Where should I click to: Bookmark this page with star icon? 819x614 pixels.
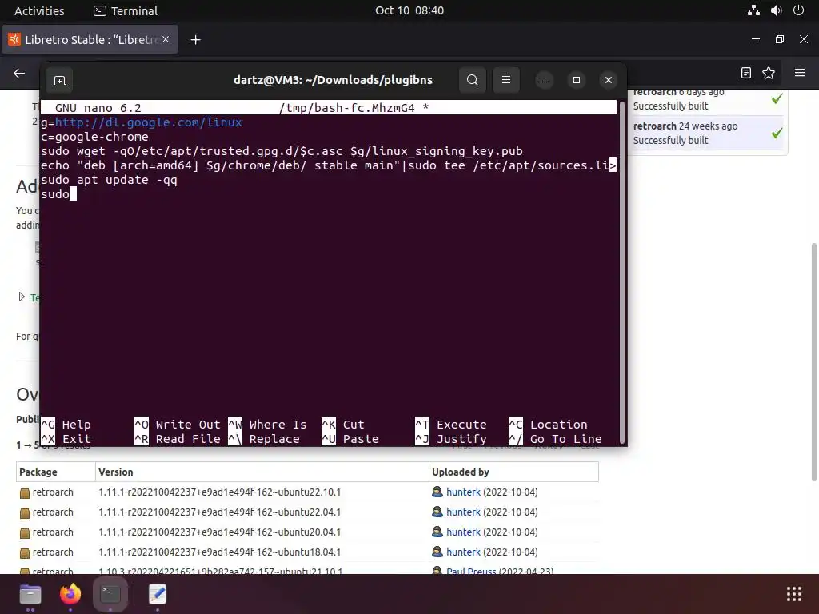769,73
